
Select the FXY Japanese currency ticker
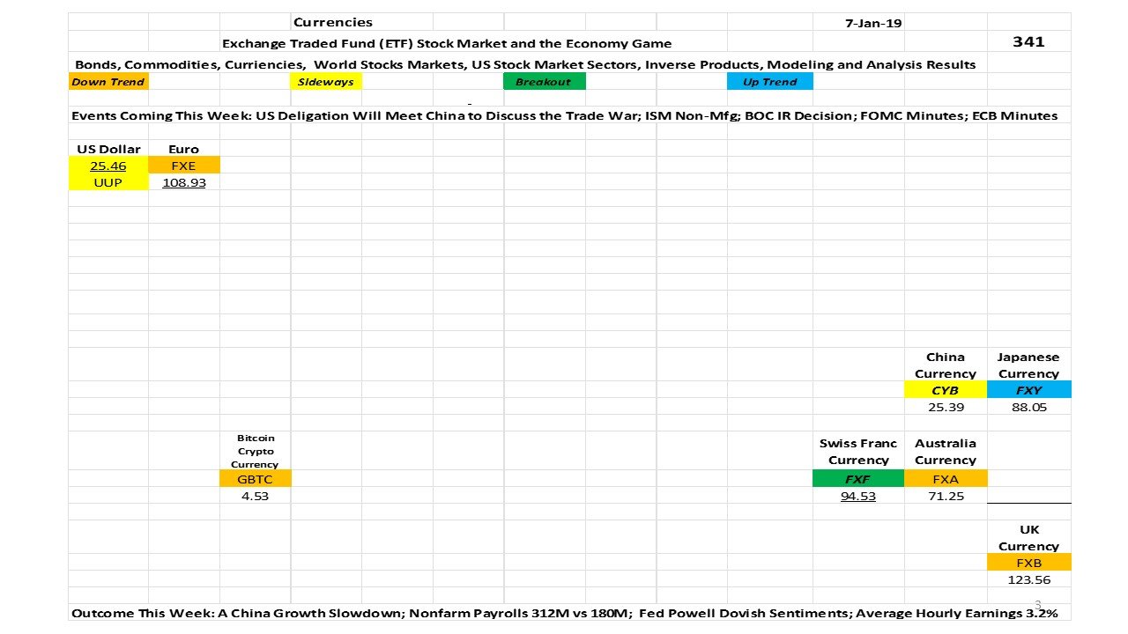[1028, 390]
